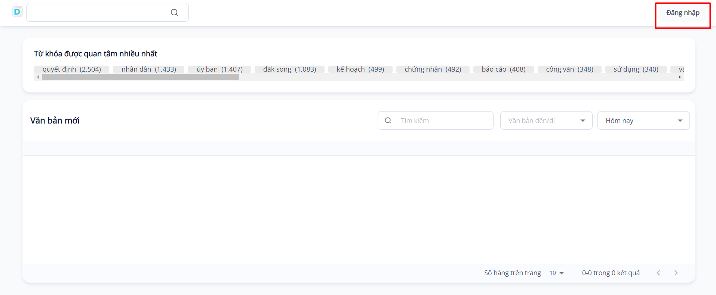
Task: Select the 'kế hoạch' keyword tag
Action: (360, 69)
